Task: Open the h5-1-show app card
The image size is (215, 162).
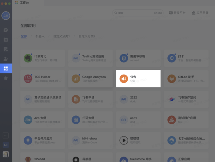Action: (x=90, y=140)
